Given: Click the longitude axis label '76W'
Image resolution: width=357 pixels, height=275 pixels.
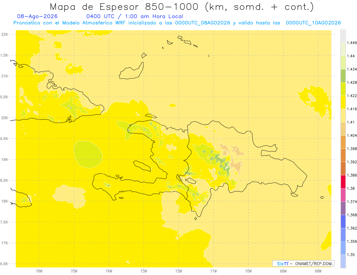Looking at the screenshot, I should coord(39,271).
